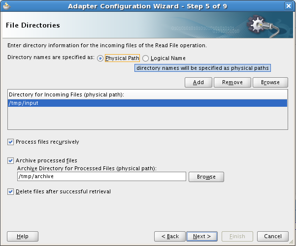
Task: Cancel the adapter configuration wizard
Action: [273, 236]
